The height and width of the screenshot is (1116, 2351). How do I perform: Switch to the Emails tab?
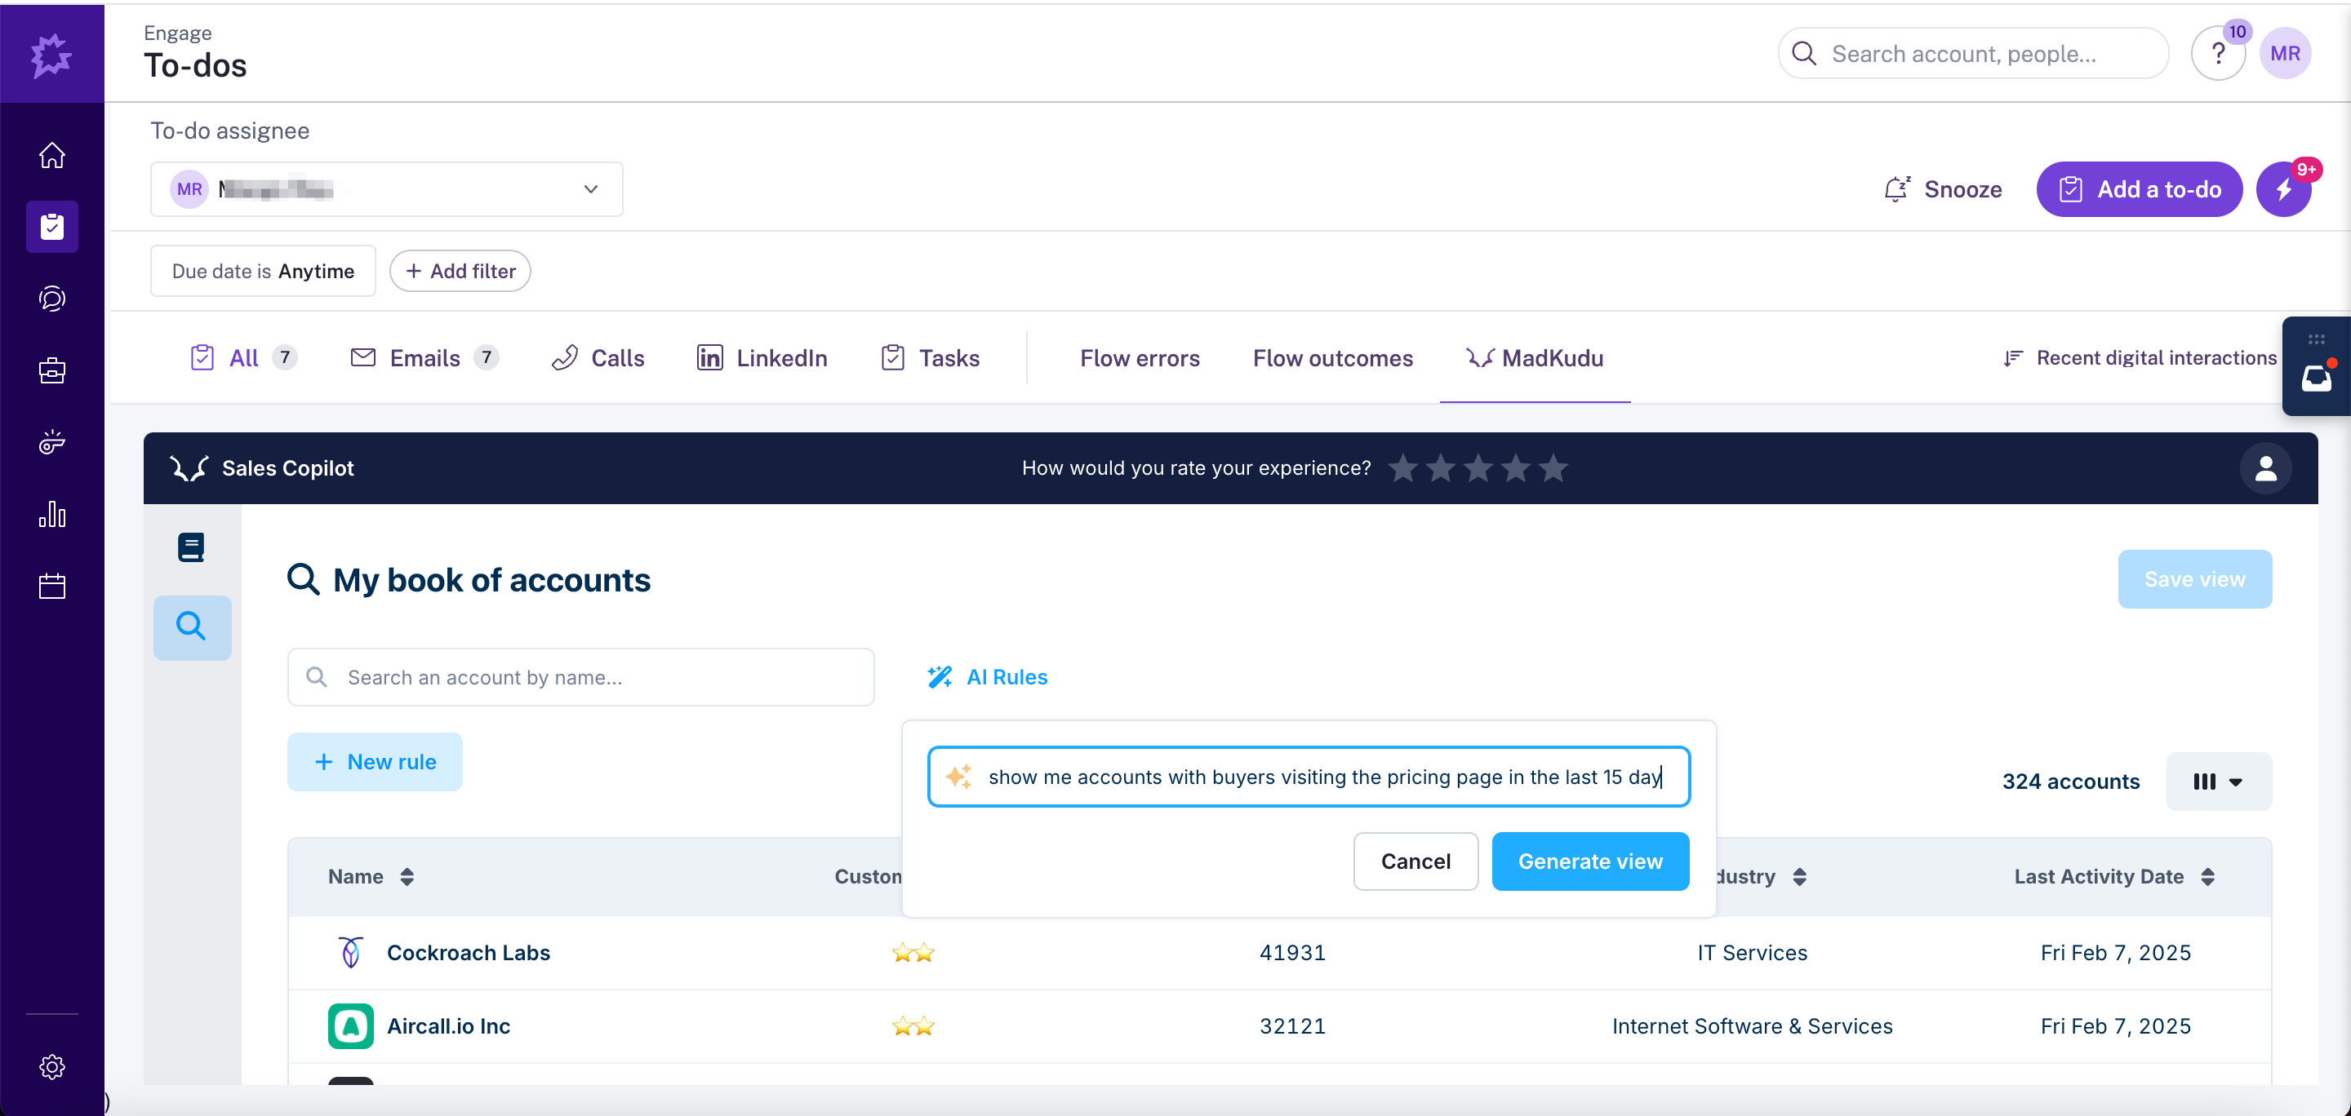tap(424, 357)
